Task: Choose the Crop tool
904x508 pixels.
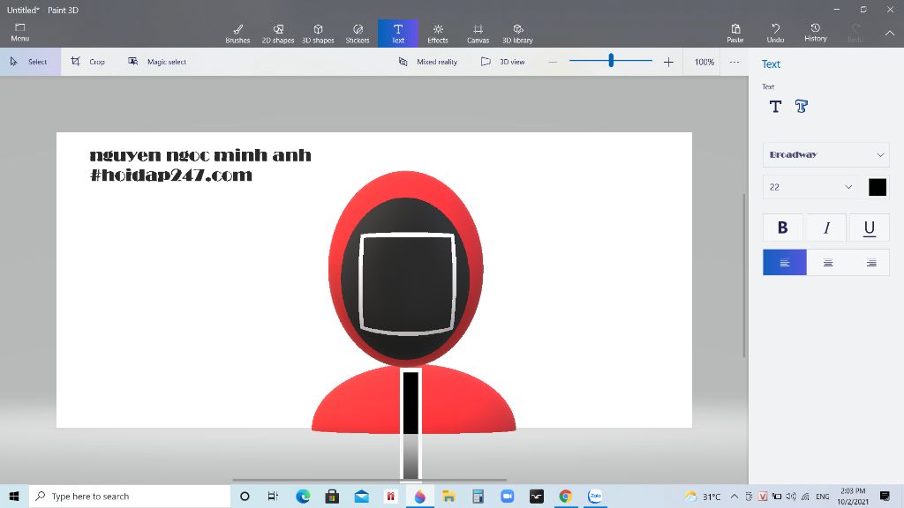Action: coord(87,62)
